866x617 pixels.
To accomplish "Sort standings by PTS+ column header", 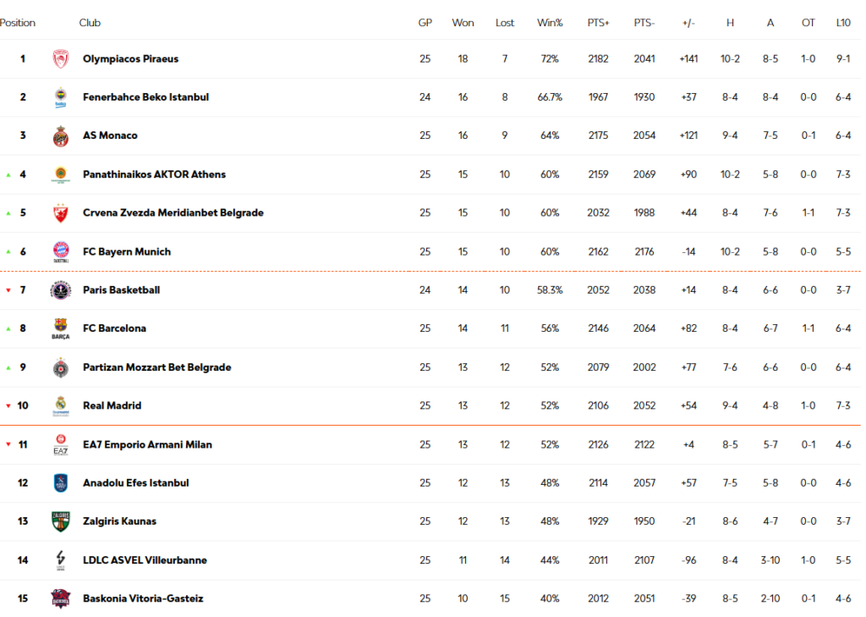I will pos(598,23).
